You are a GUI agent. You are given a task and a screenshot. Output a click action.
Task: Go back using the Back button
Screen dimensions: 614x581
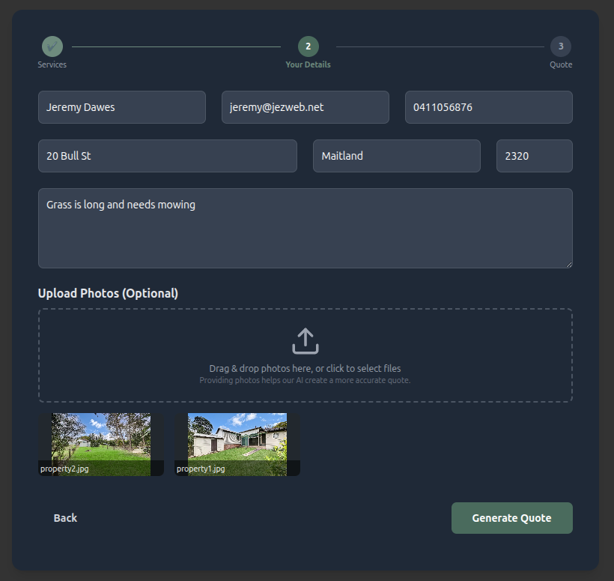(65, 518)
